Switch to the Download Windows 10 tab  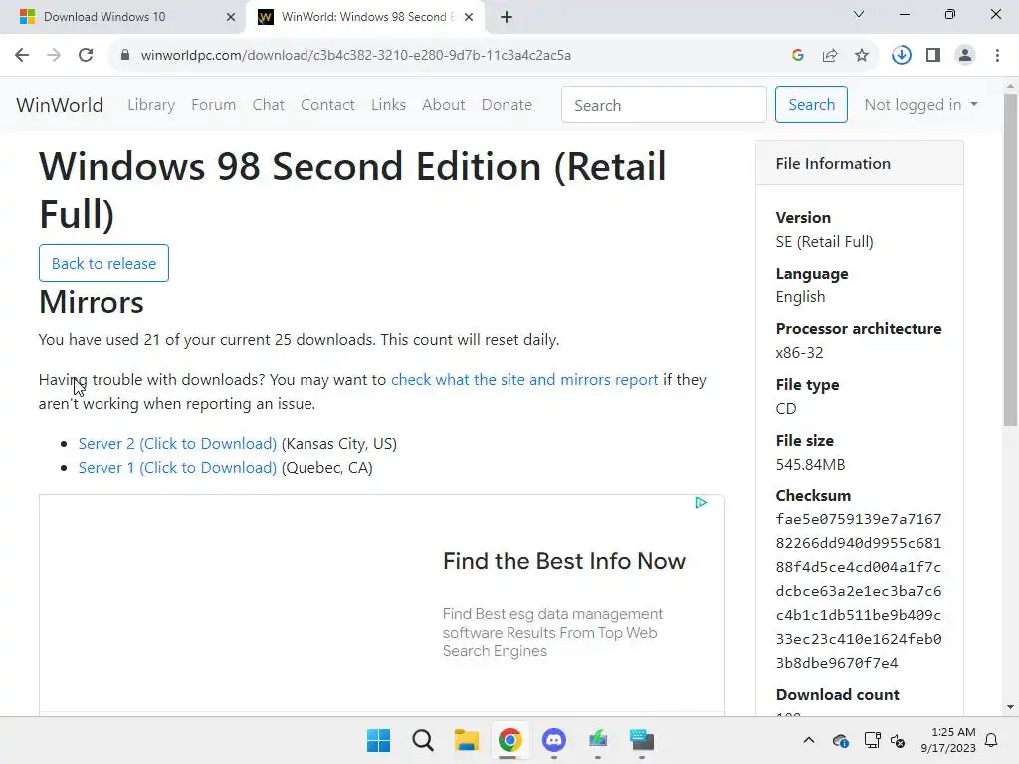coord(123,17)
